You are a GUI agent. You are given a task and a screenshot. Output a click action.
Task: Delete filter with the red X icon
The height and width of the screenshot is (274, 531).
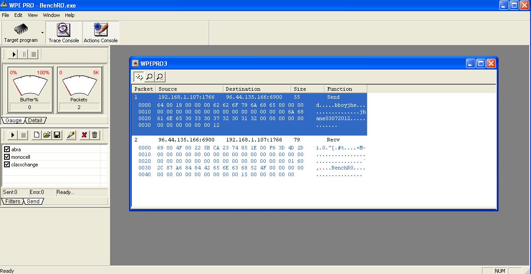point(84,135)
